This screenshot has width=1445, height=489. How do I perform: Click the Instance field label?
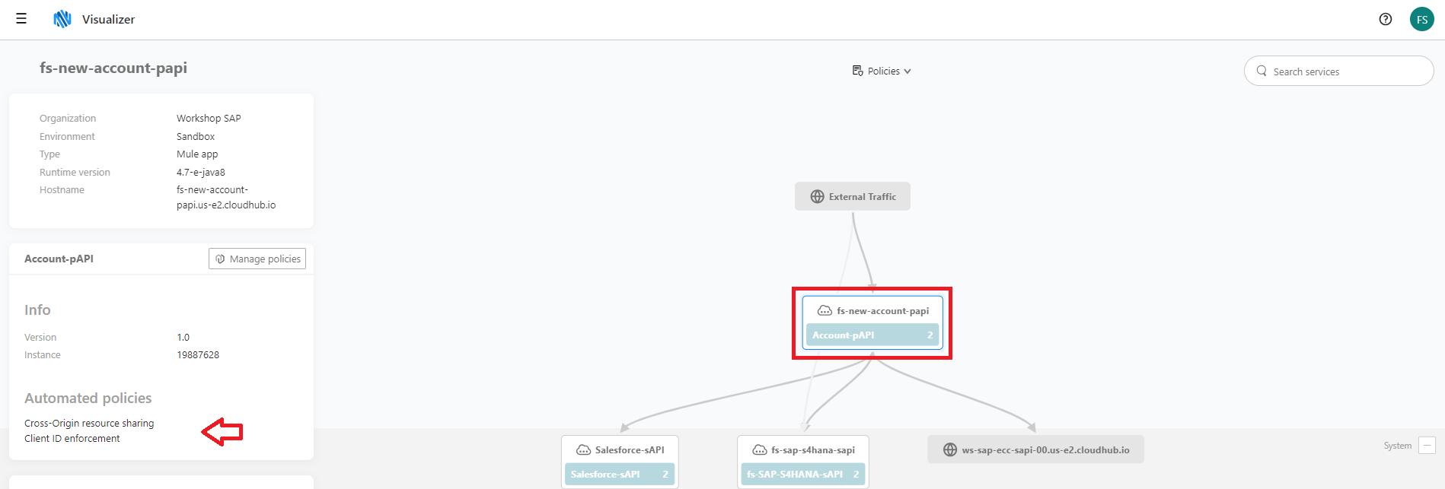[43, 354]
